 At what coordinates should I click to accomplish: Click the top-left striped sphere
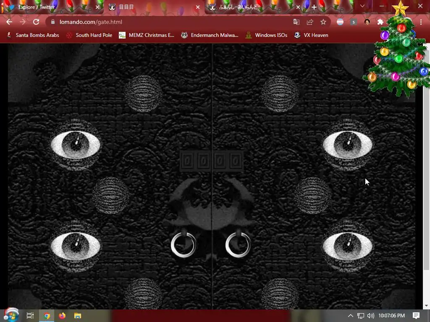pos(143,93)
